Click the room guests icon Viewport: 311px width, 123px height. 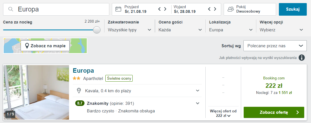[231, 9]
